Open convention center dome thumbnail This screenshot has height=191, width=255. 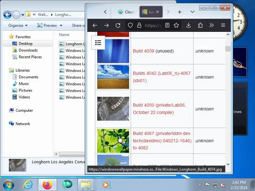click(x=113, y=109)
